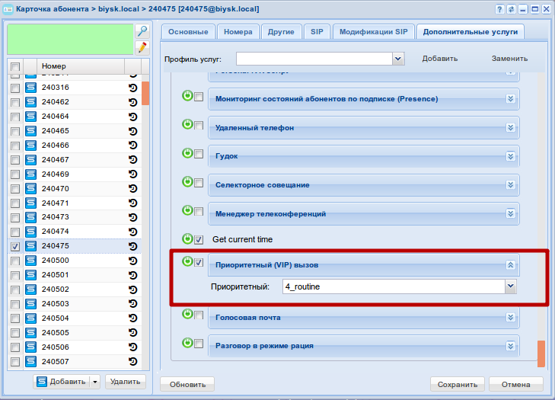Disable the Get current time checkbox
The image size is (555, 400).
point(199,240)
